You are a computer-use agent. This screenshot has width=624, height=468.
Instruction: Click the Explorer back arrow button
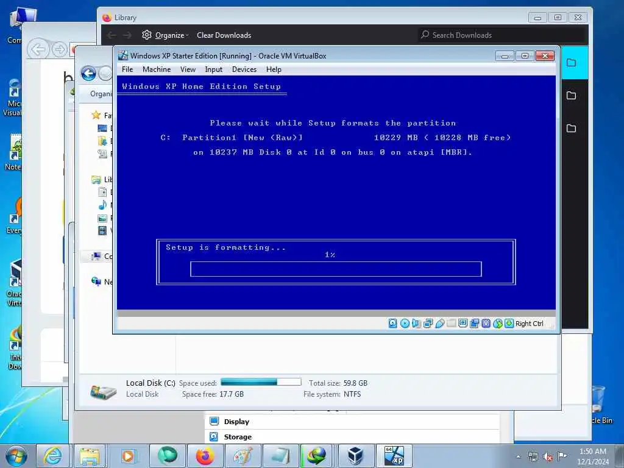pyautogui.click(x=88, y=74)
